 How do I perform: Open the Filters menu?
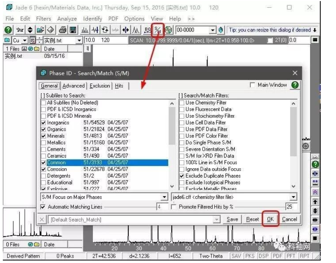point(44,19)
